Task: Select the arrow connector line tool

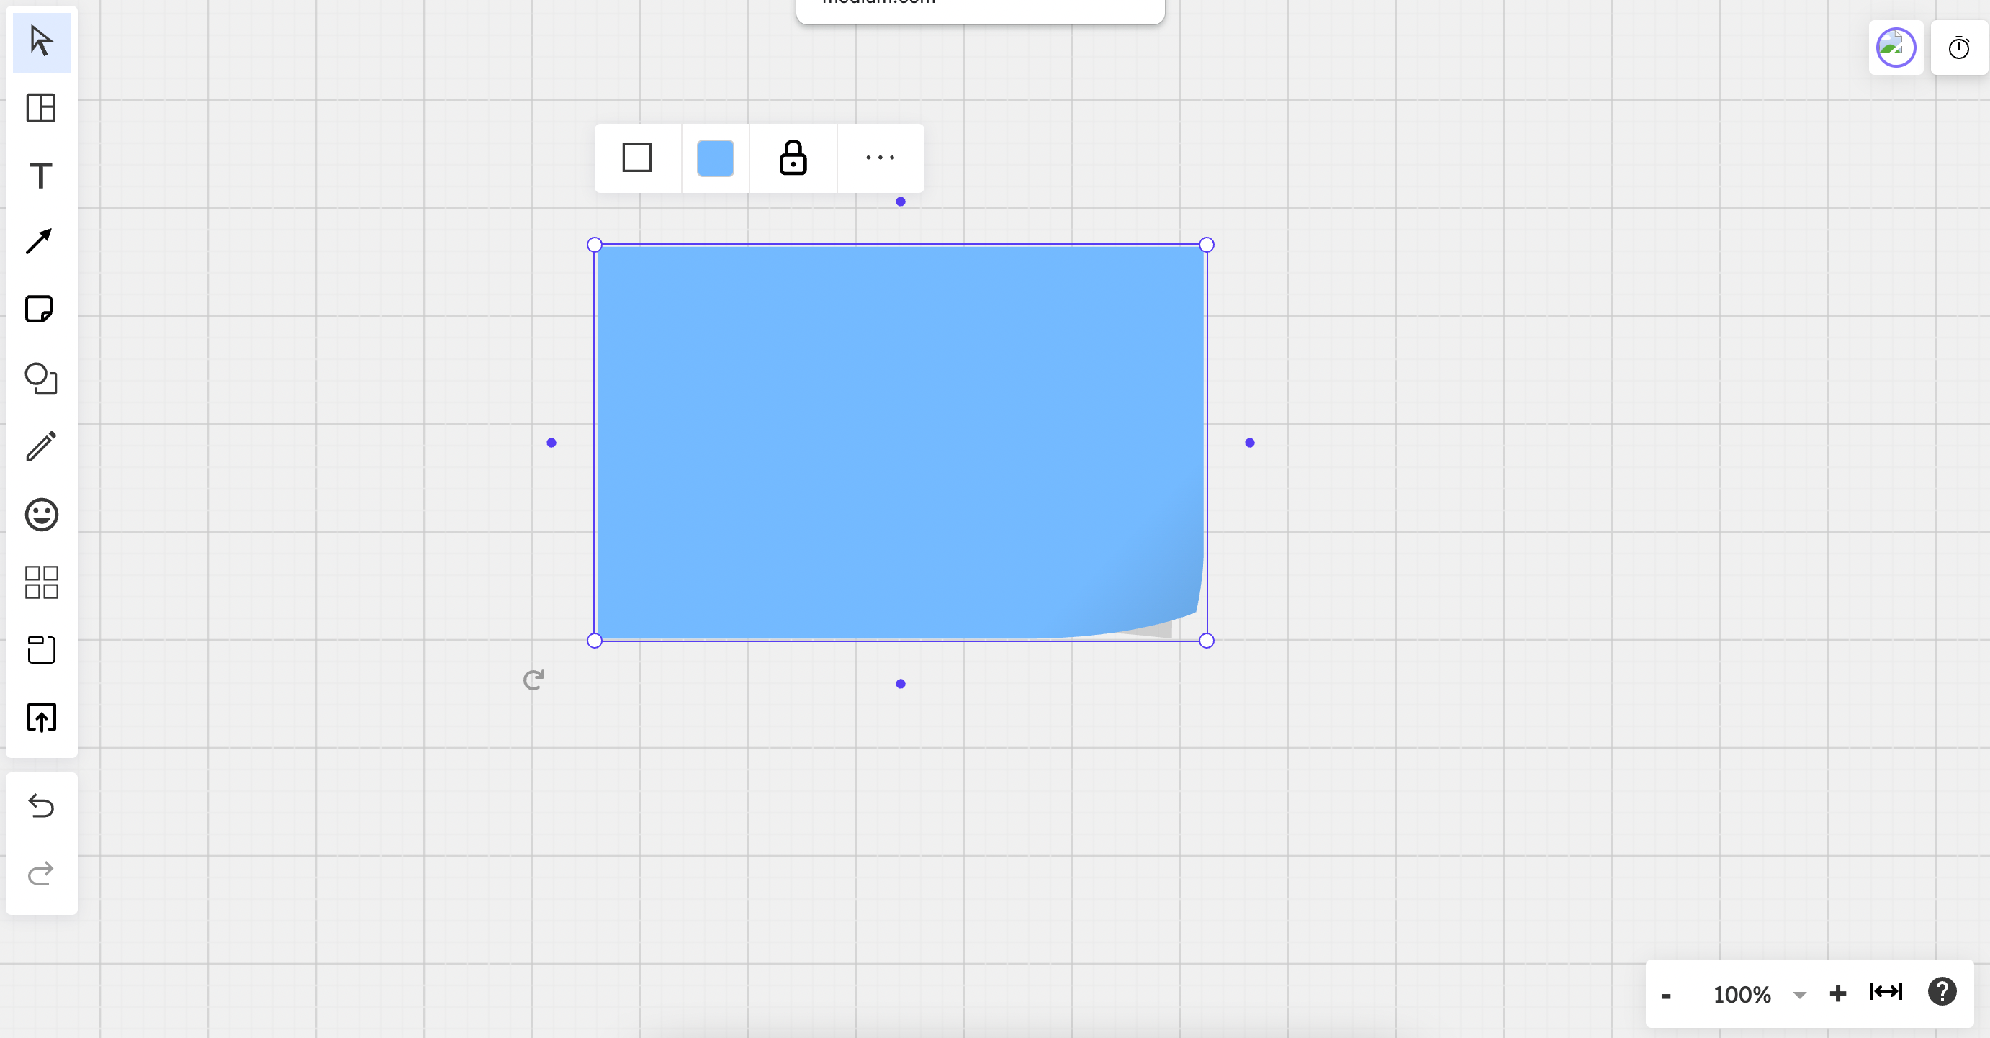Action: coord(40,242)
